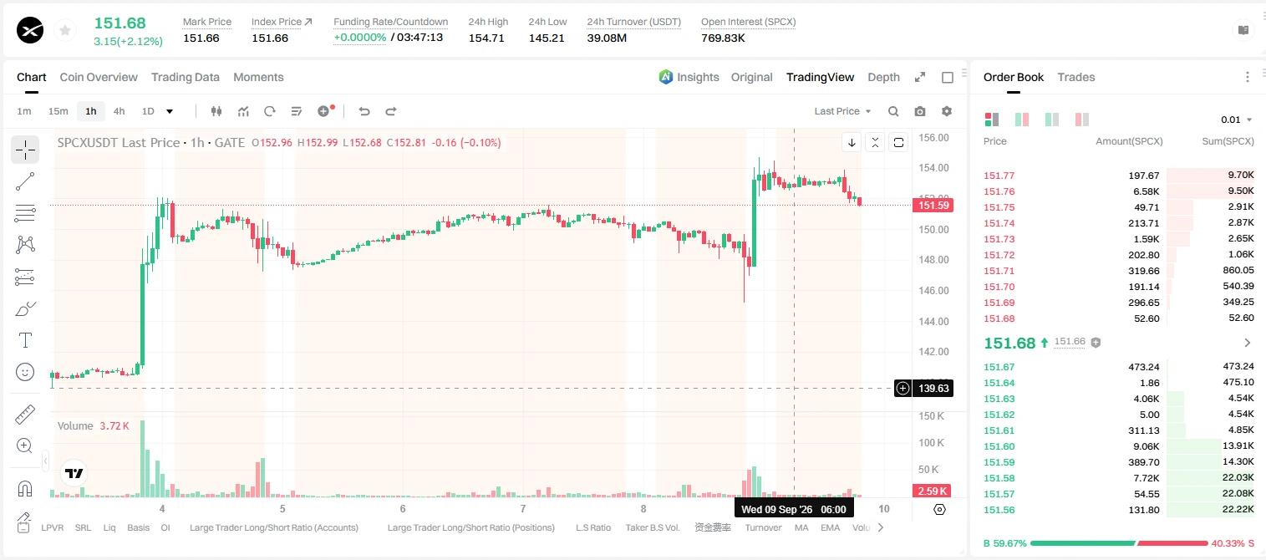The height and width of the screenshot is (560, 1266).
Task: Open the guide book icon at top right
Action: (1243, 30)
